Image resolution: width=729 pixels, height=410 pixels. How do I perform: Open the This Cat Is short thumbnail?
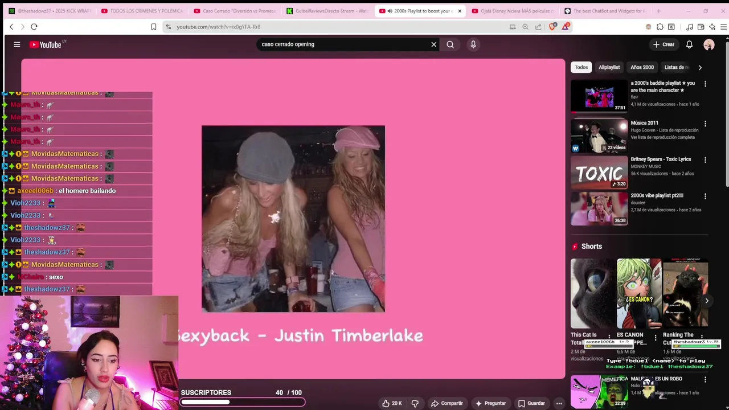[x=592, y=294]
